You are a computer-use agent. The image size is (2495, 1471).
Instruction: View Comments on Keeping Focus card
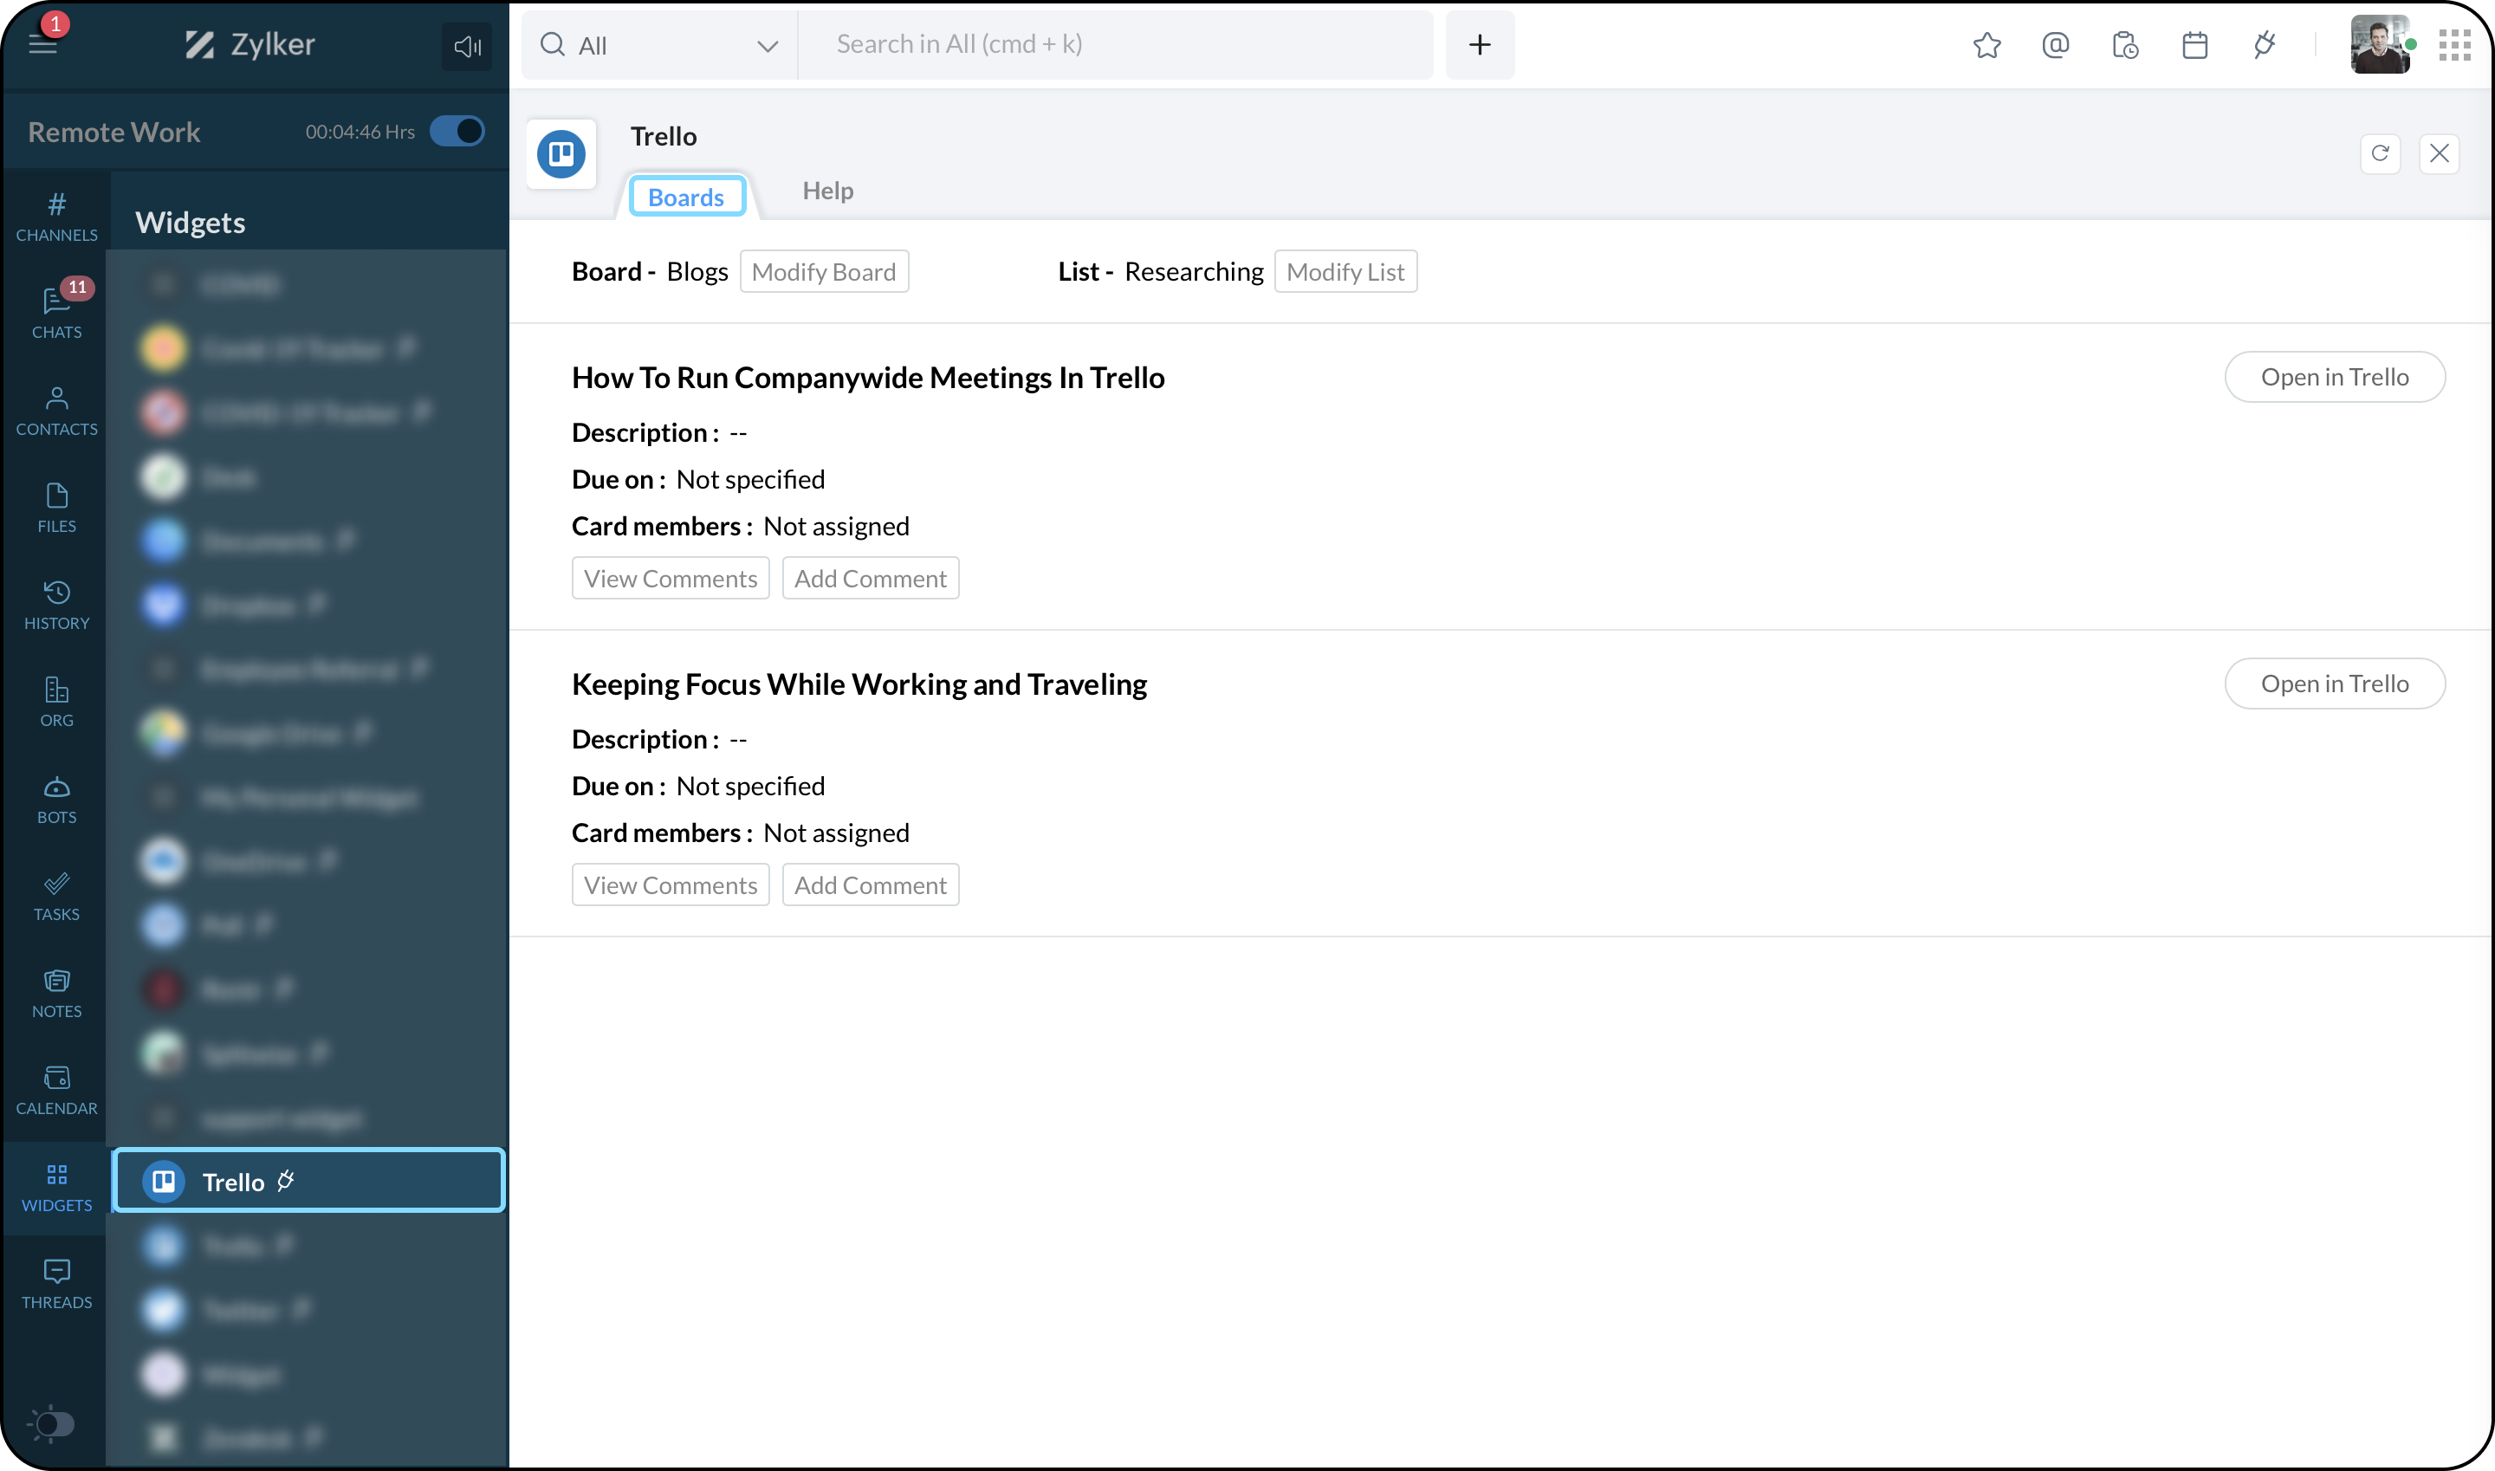pos(670,885)
